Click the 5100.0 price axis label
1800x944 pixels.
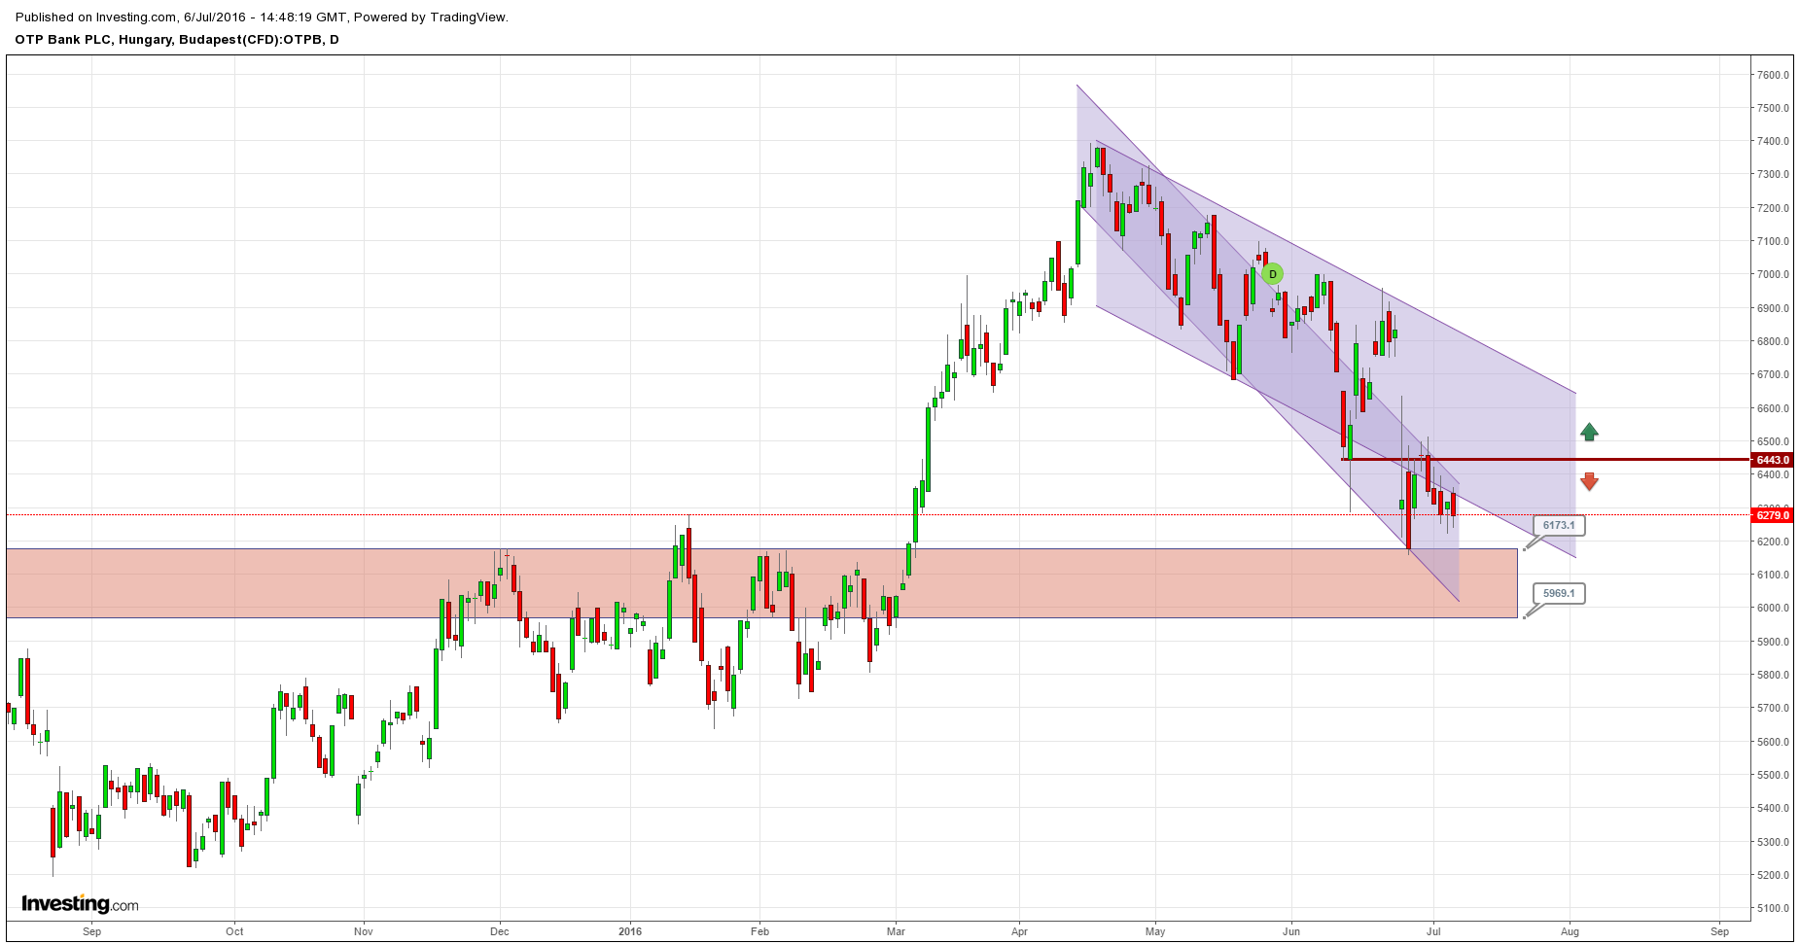(1773, 909)
